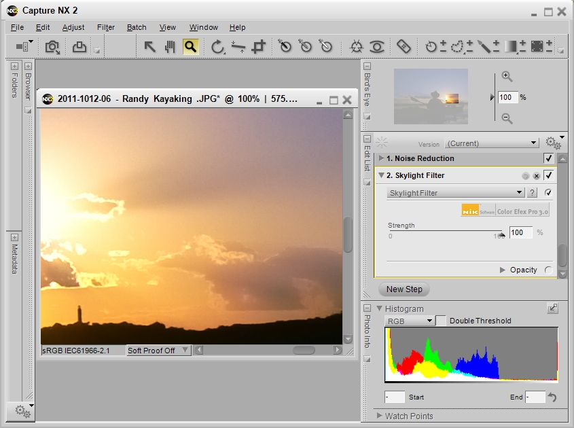Disable the Skylight Filter step checkbox
The height and width of the screenshot is (428, 574).
pos(548,175)
